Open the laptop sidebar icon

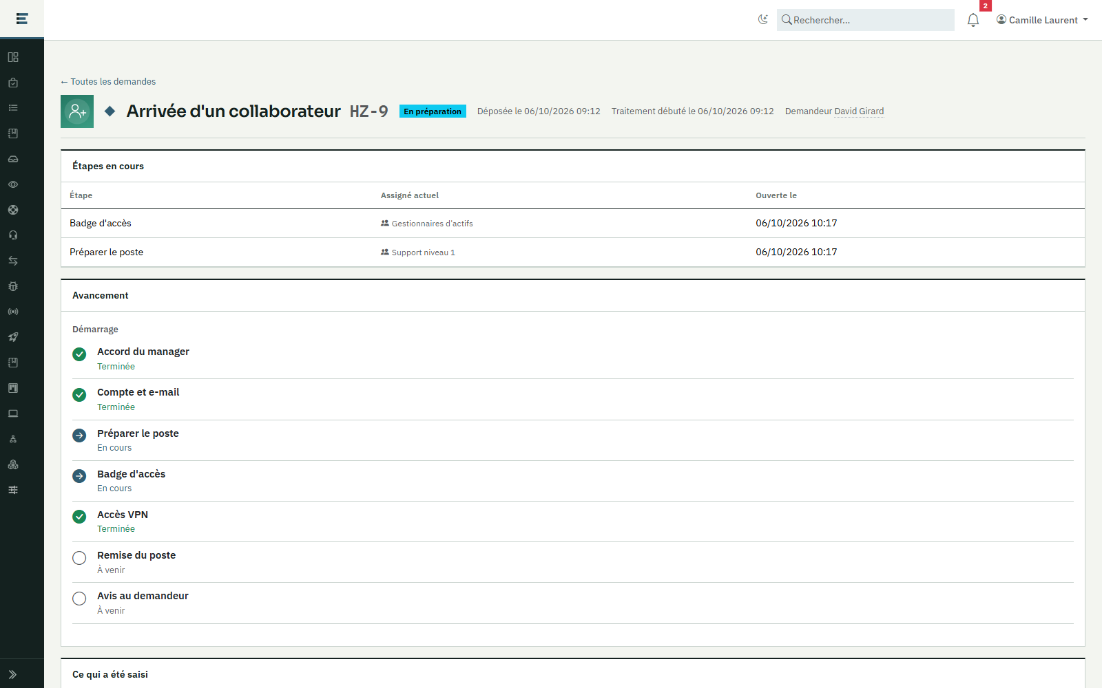tap(13, 413)
